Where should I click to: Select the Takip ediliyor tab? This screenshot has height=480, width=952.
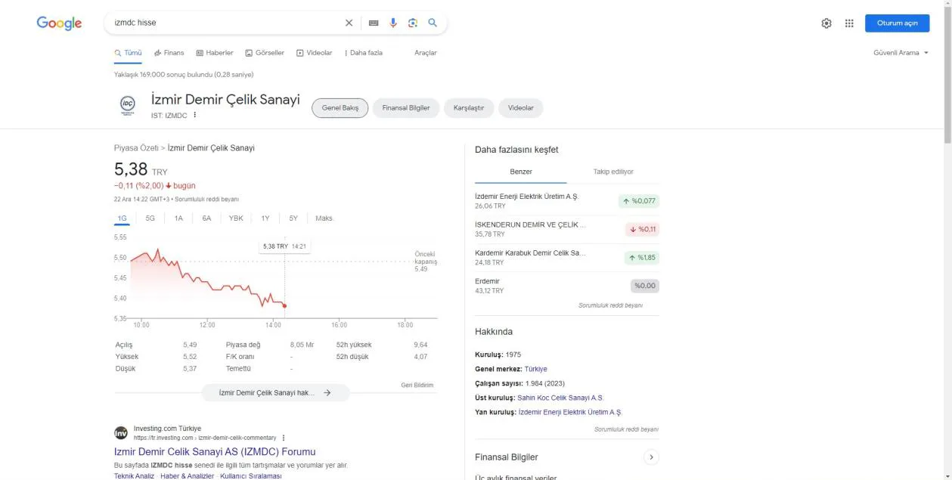point(613,172)
